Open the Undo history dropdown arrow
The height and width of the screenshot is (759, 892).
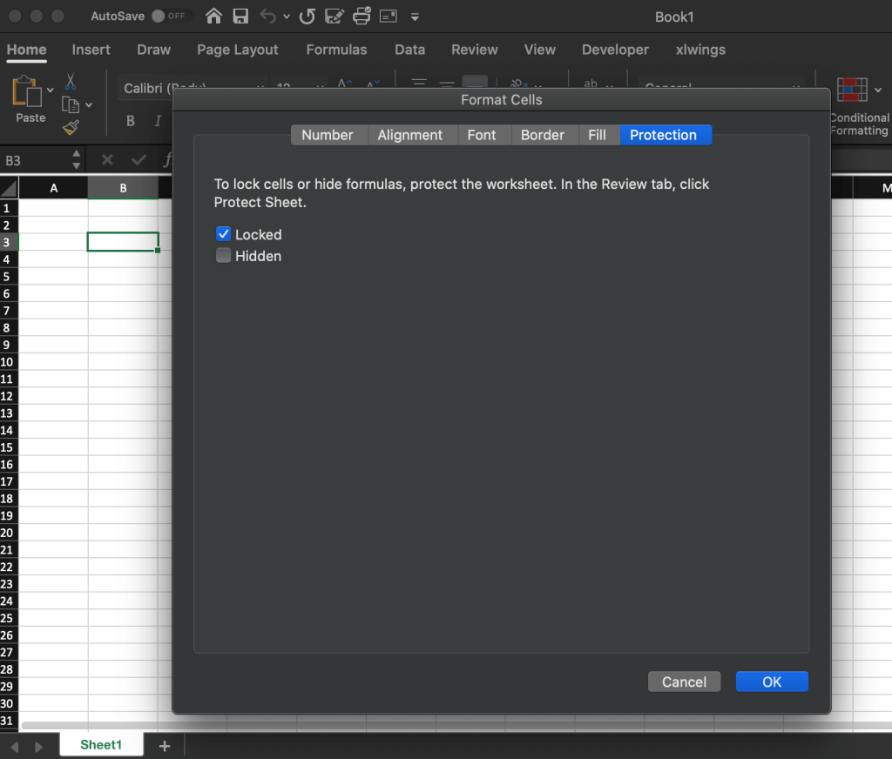(x=287, y=17)
